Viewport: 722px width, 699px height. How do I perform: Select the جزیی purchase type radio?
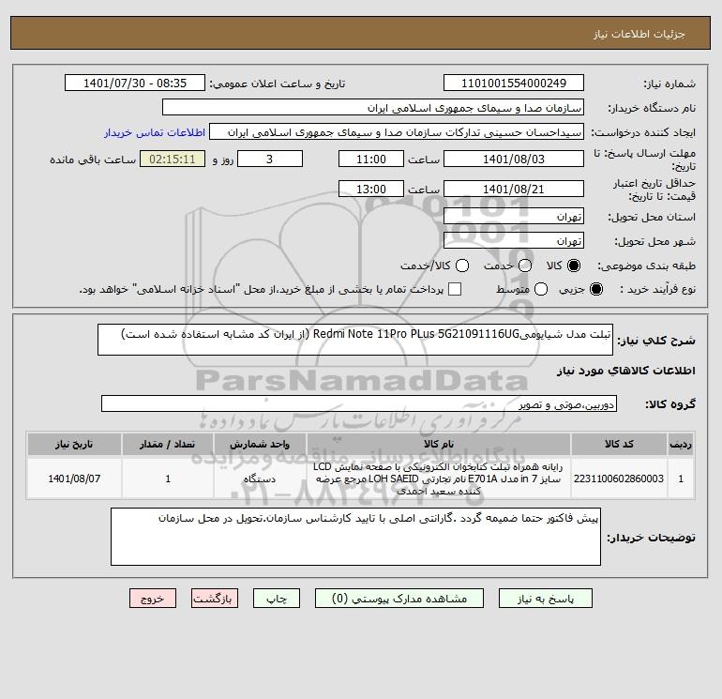595,289
